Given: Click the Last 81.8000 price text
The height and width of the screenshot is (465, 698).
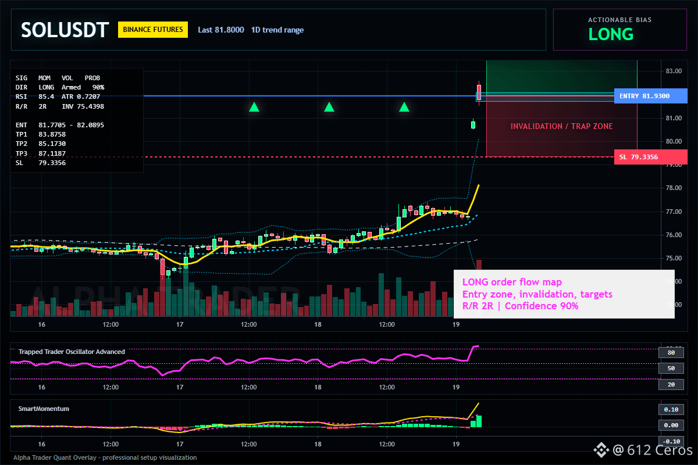Looking at the screenshot, I should [x=221, y=30].
